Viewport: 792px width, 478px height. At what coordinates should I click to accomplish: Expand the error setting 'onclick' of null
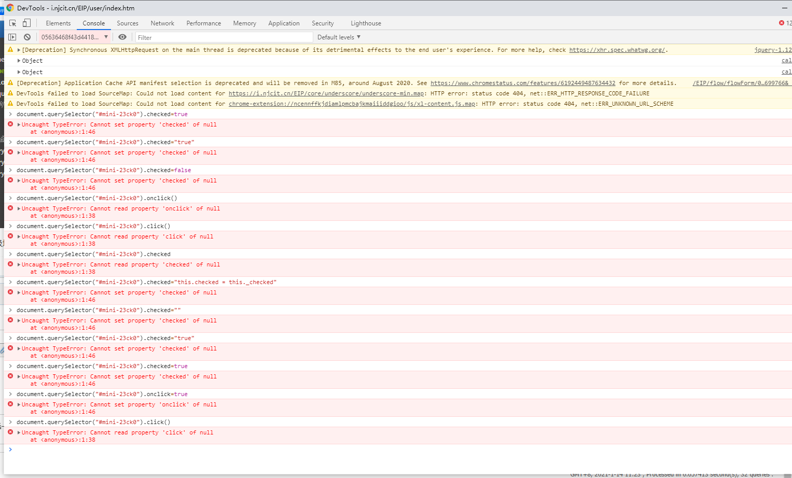pos(19,405)
